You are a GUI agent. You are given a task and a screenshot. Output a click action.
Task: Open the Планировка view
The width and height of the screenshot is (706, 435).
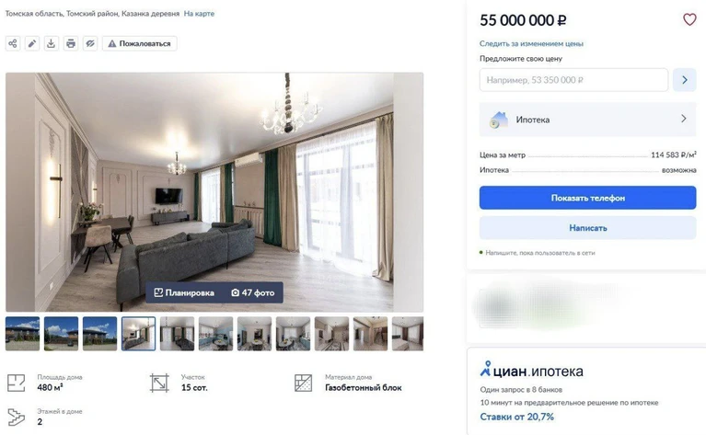tap(184, 292)
